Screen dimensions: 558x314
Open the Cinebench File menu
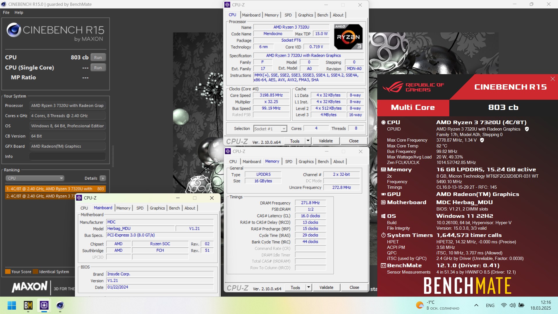click(x=6, y=13)
